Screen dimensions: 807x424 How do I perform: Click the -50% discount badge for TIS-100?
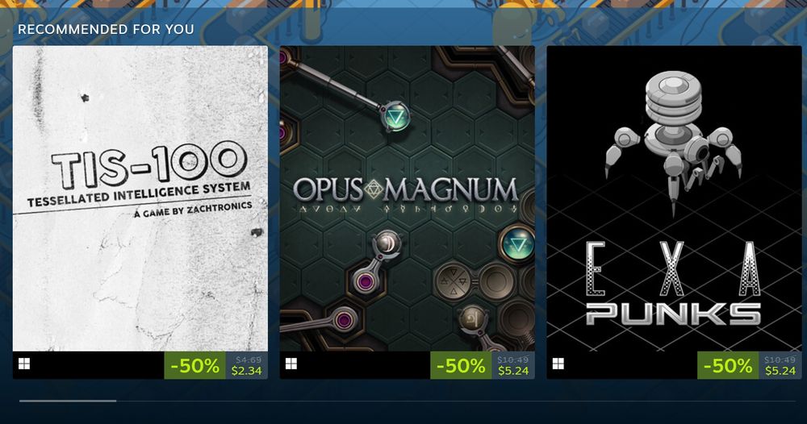click(194, 365)
